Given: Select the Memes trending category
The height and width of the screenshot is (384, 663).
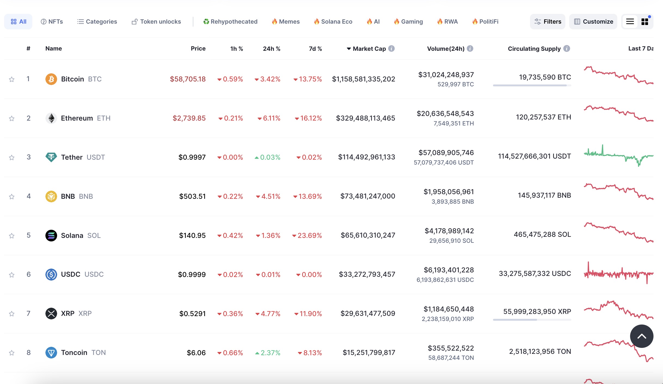Looking at the screenshot, I should 286,21.
